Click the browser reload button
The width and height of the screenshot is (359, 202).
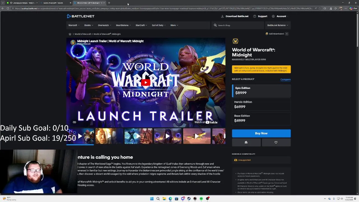point(8,8)
